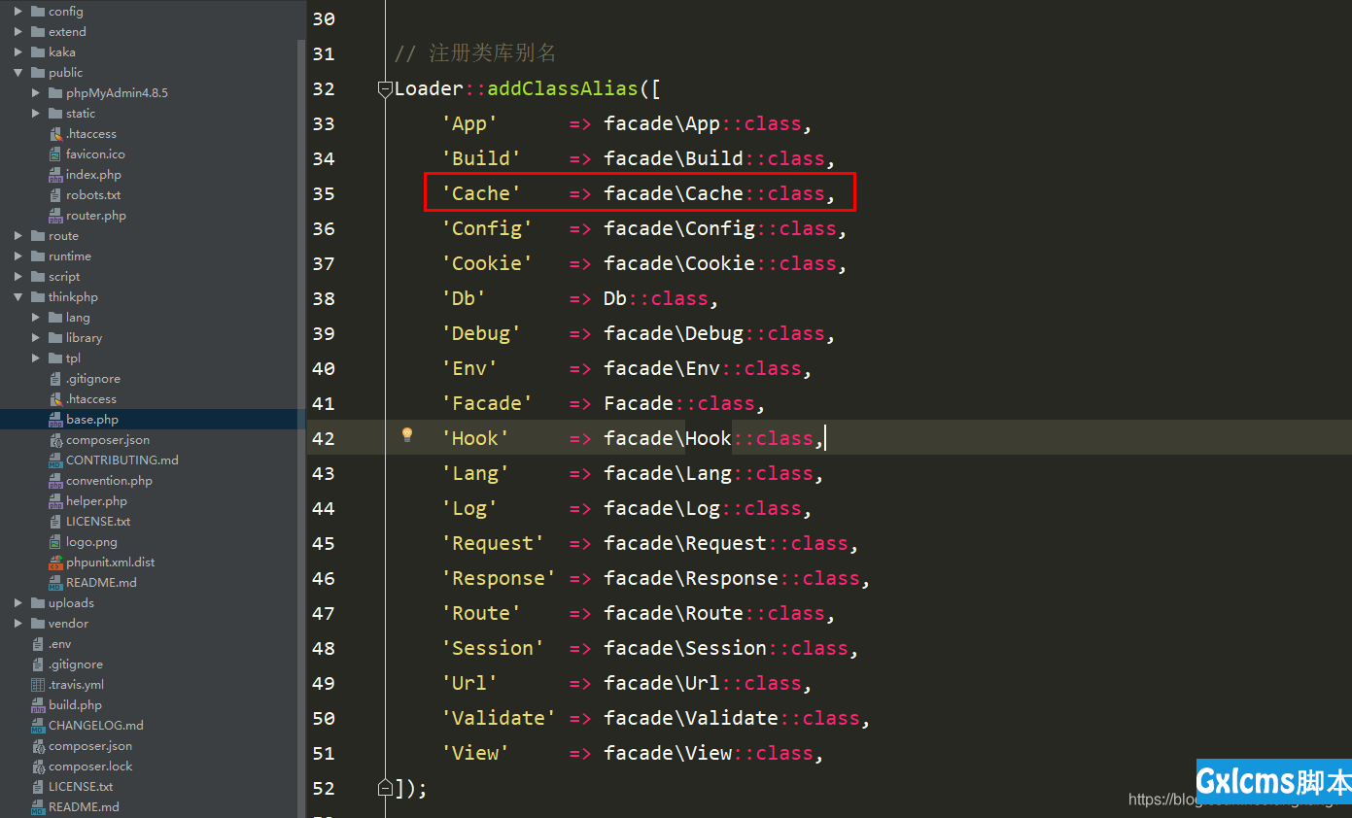Expand the extend folder arrow
Viewport: 1352px width, 818px height.
point(18,32)
